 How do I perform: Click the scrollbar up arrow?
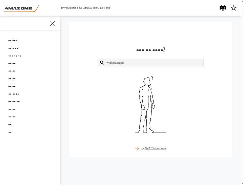point(243,1)
